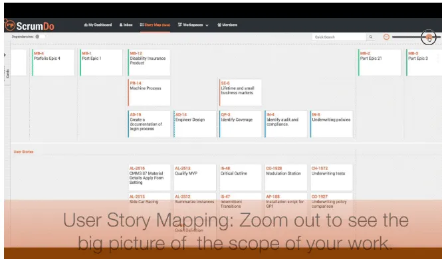Screen dimensions: 442x259
Task: Open card AP-188 Installation script
Action: coord(286,205)
